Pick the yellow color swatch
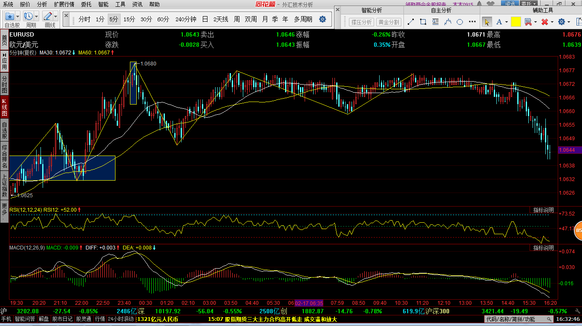Viewport: 582px width, 326px height. click(x=516, y=22)
